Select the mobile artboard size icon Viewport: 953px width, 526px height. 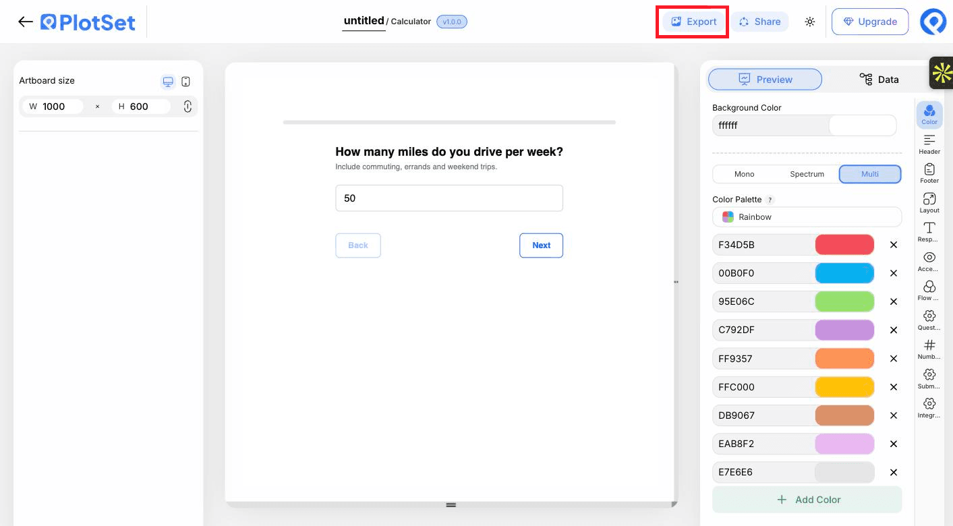(186, 82)
